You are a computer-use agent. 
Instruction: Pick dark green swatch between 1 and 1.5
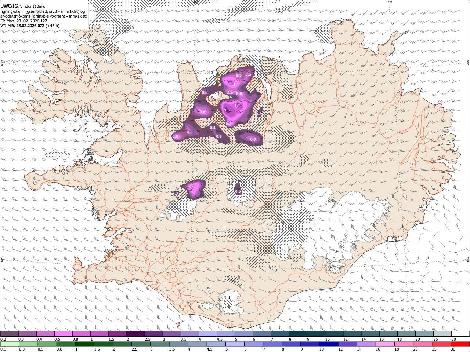point(85,344)
